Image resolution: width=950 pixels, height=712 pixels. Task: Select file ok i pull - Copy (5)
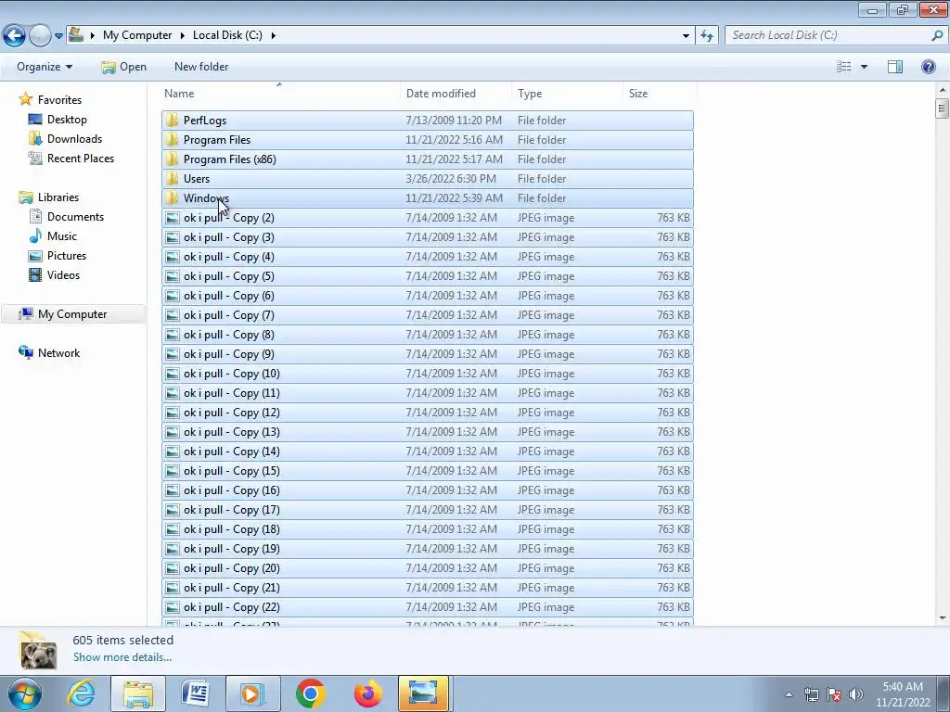click(428, 276)
